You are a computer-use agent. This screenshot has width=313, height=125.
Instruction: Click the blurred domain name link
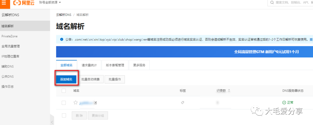tap(86, 103)
